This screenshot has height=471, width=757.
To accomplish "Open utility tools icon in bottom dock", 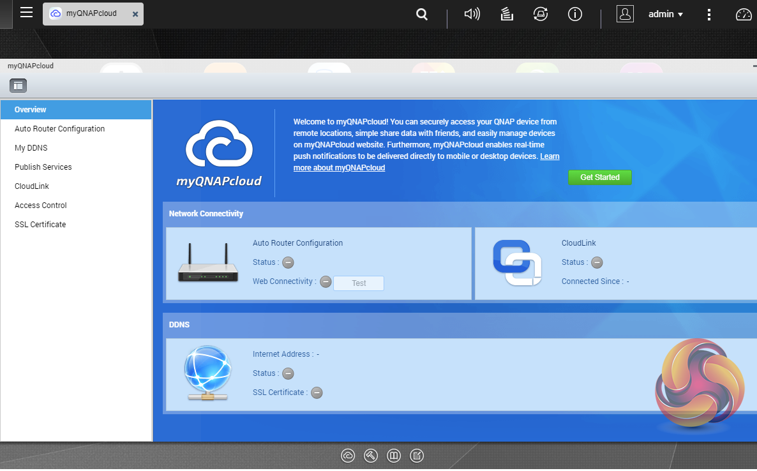I will [371, 456].
